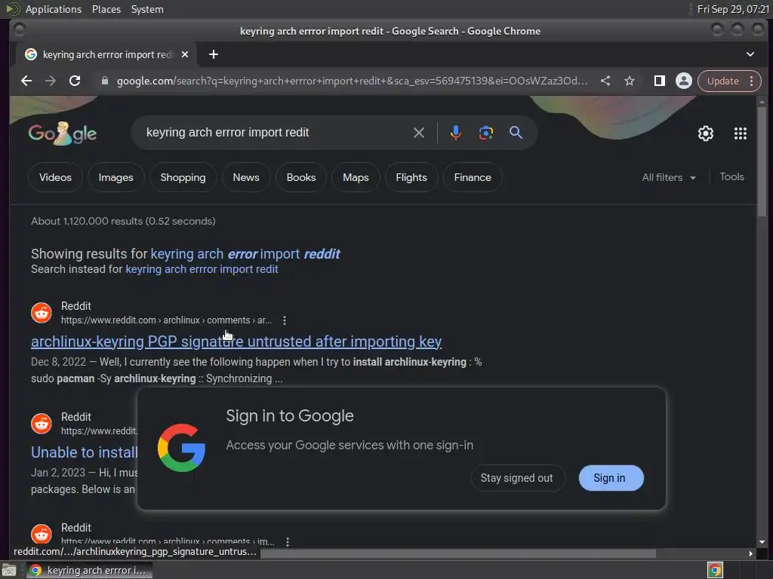The height and width of the screenshot is (579, 773).
Task: Start a voice search with microphone
Action: 455,133
